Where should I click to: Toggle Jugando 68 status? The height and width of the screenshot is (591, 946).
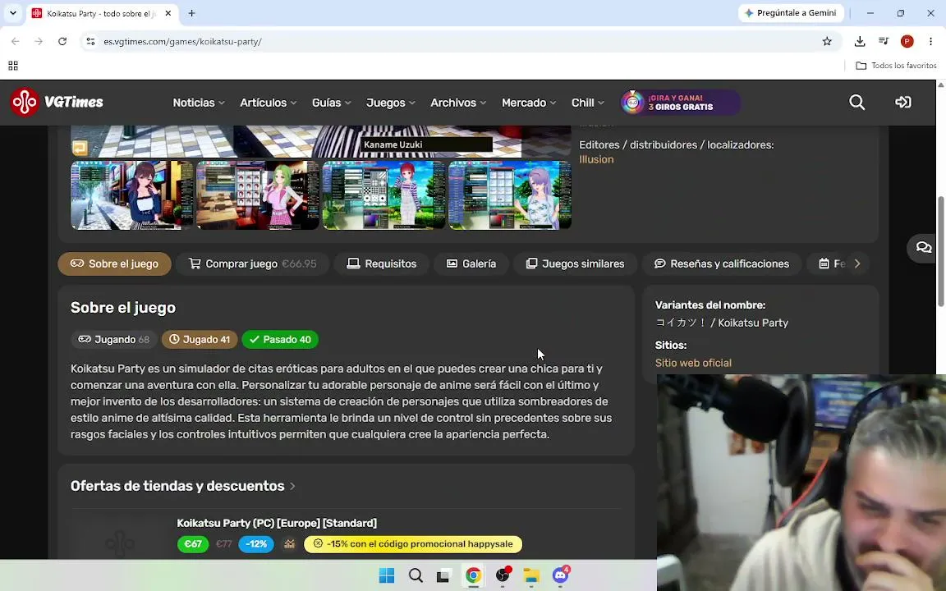pos(114,340)
